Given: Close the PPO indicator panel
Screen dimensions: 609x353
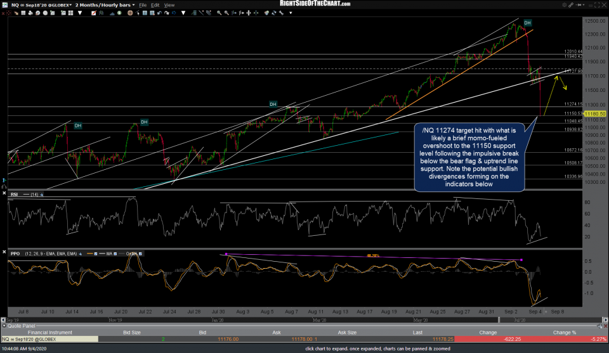Looking at the screenshot, I should pos(4,252).
